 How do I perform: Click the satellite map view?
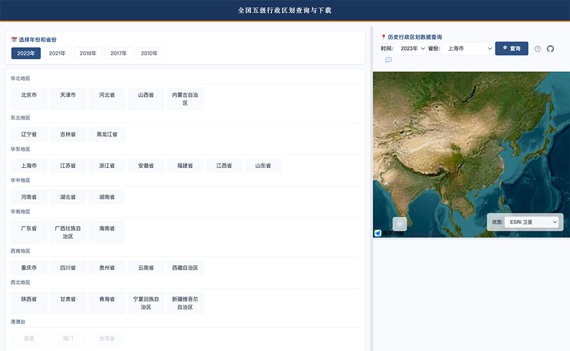(471, 154)
